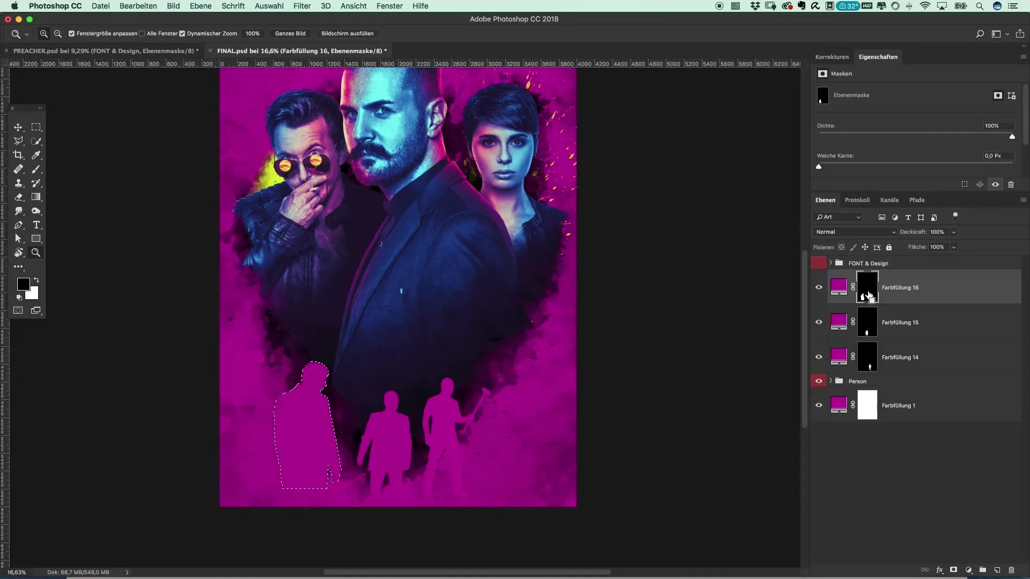Select the Rectangular Marquee tool
Screen dimensions: 1030x579
pyautogui.click(x=36, y=127)
